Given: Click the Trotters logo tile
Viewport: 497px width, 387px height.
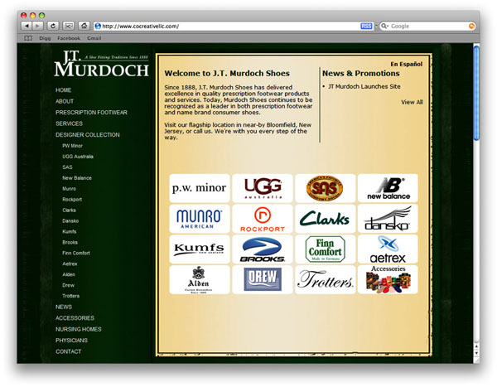Looking at the screenshot, I should coord(325,279).
